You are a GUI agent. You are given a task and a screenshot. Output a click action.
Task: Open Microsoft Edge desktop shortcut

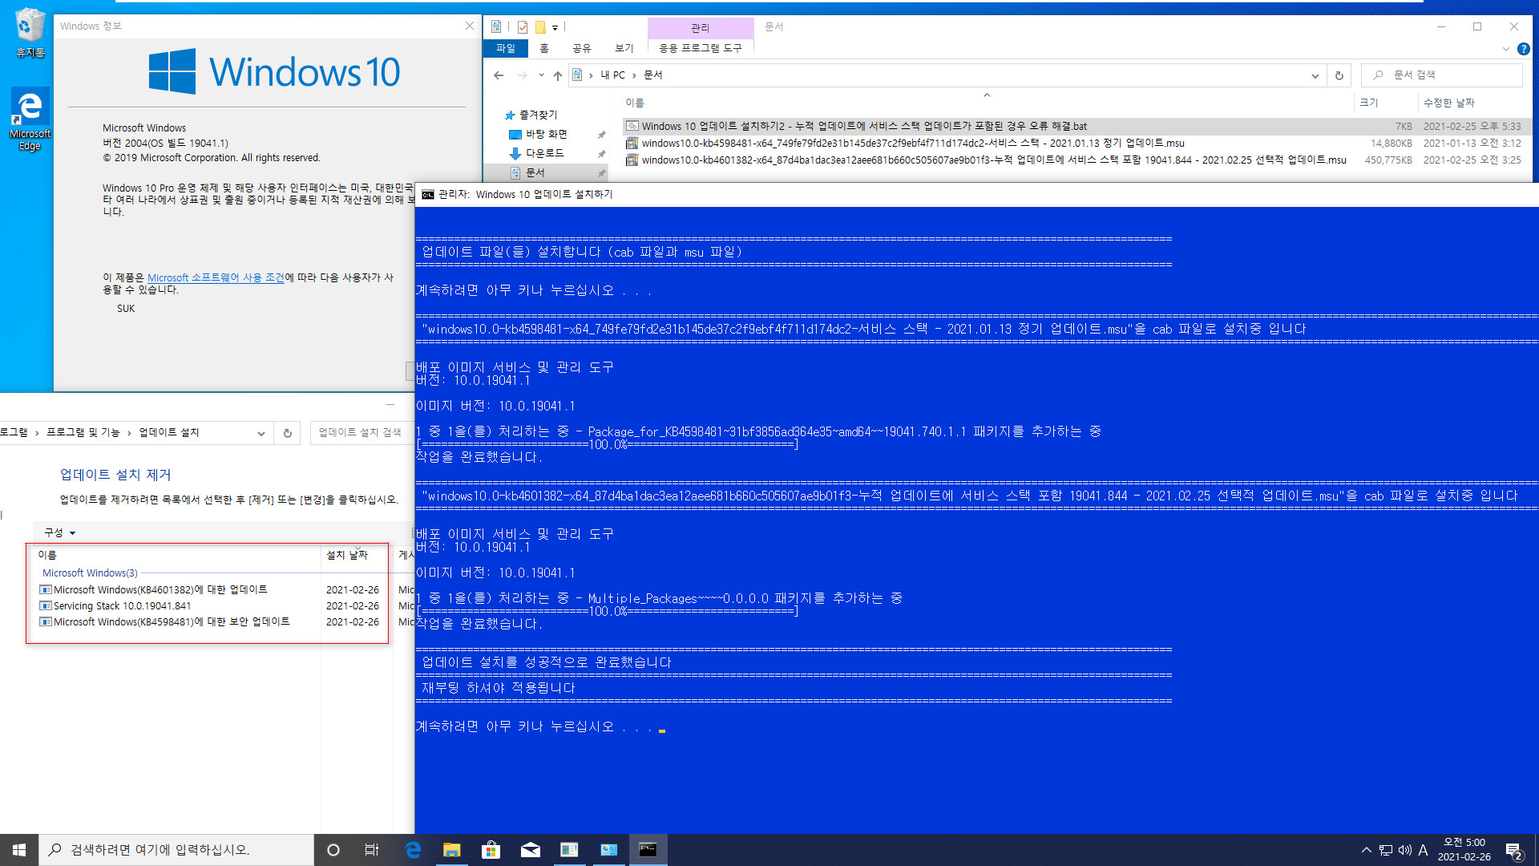pos(30,119)
